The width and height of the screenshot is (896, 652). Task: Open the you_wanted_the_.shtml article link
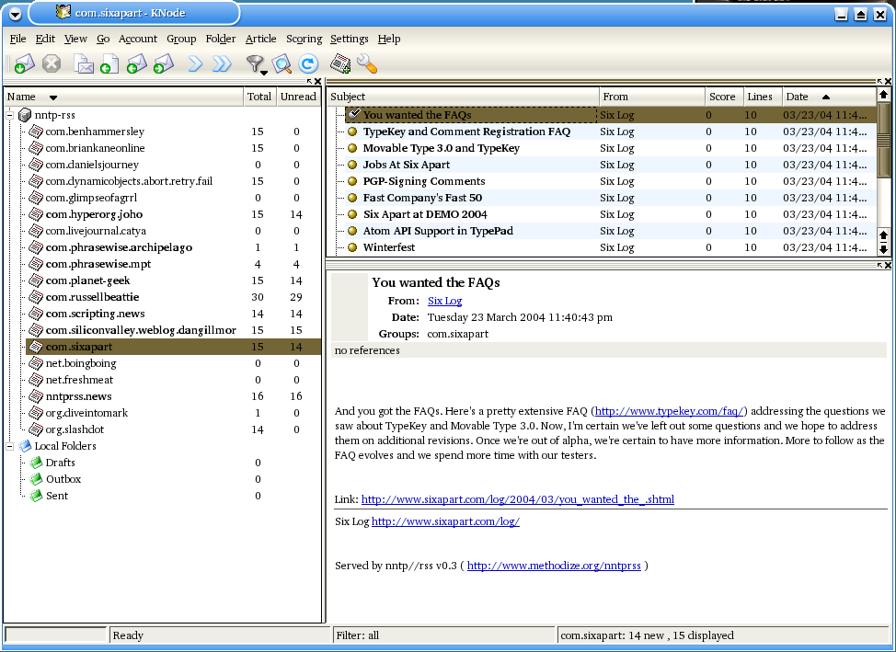(518, 499)
